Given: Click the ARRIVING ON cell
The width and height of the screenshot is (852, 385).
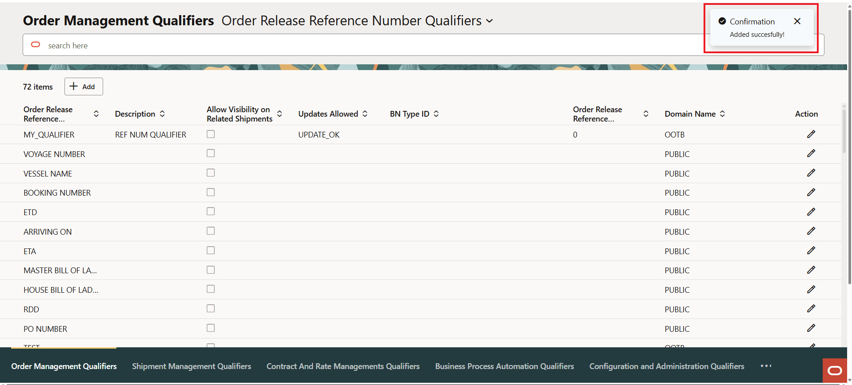Looking at the screenshot, I should 48,232.
